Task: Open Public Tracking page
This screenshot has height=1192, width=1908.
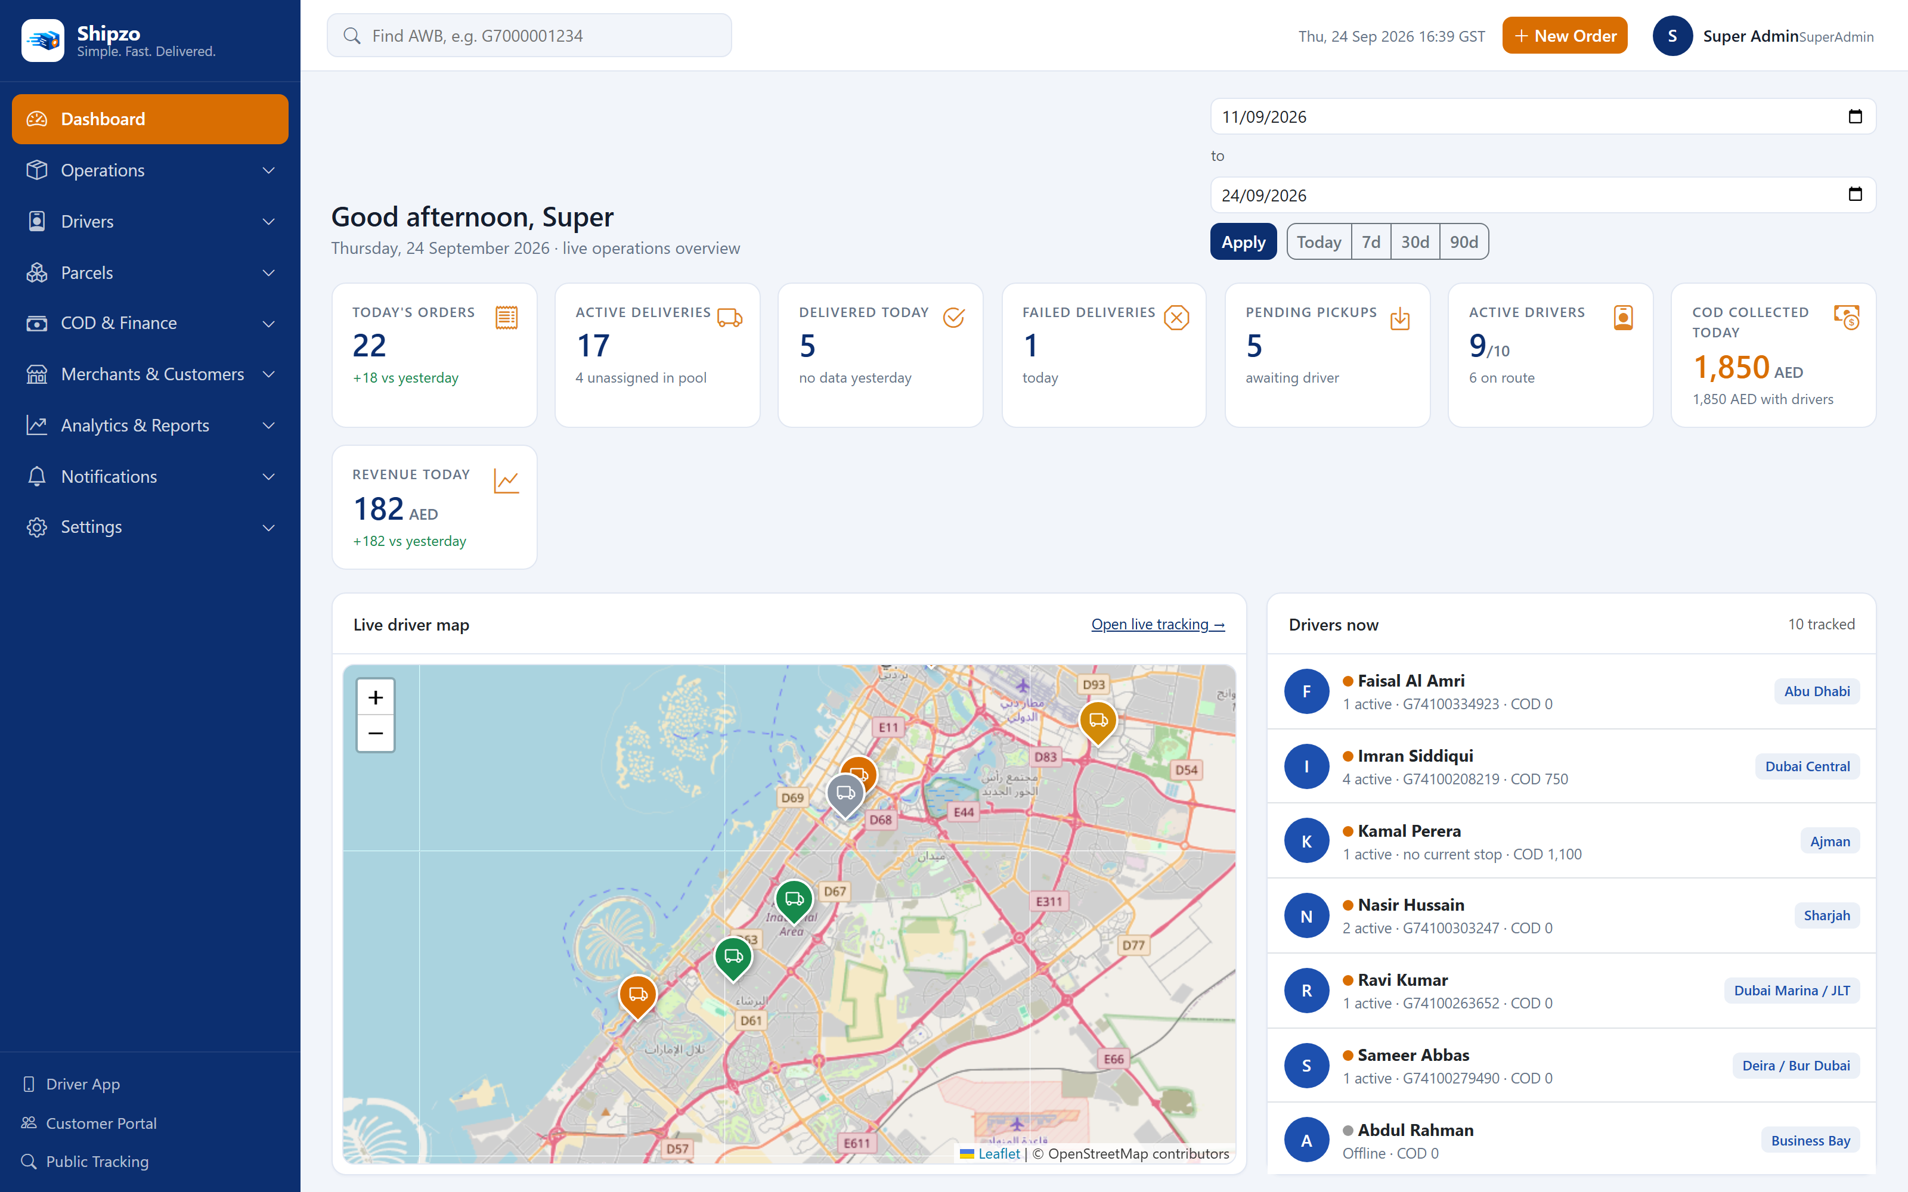Action: [85, 1161]
